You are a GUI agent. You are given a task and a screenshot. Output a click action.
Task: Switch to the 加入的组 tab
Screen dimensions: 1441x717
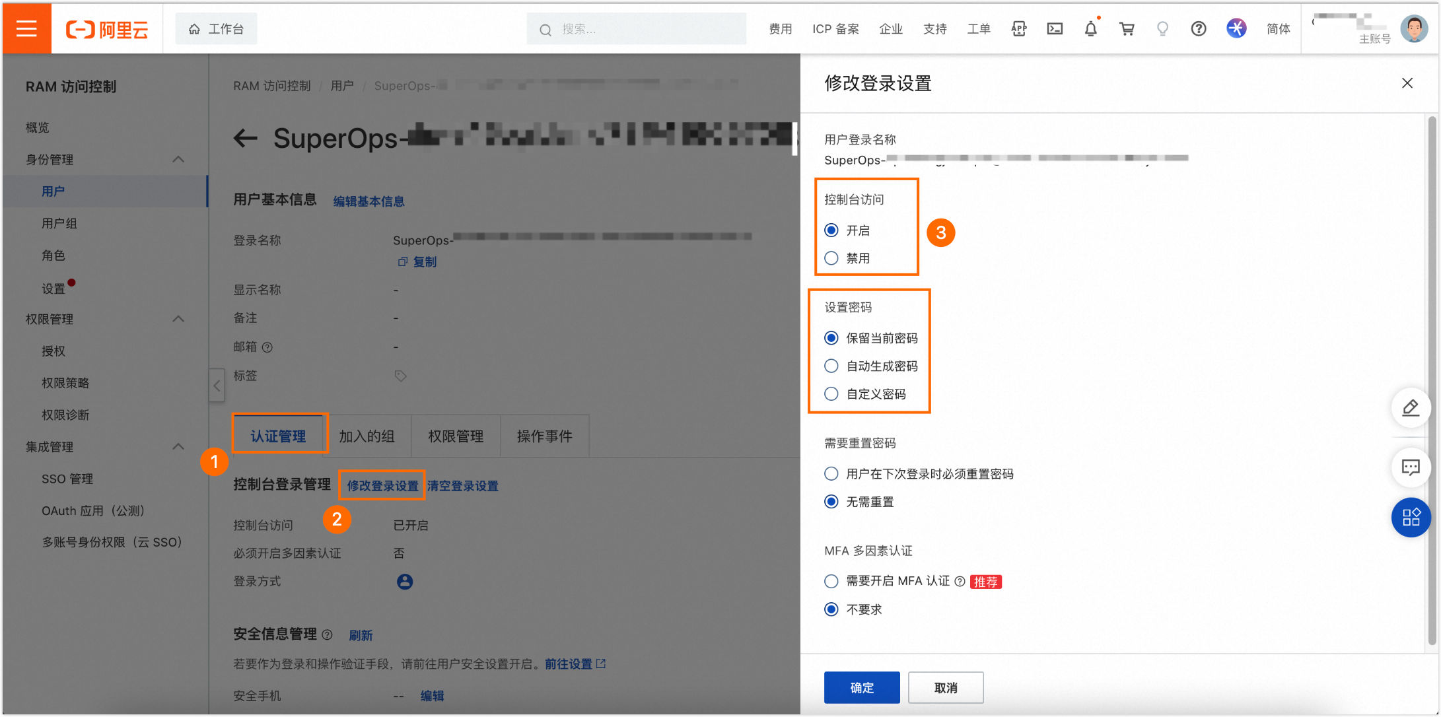coord(367,436)
